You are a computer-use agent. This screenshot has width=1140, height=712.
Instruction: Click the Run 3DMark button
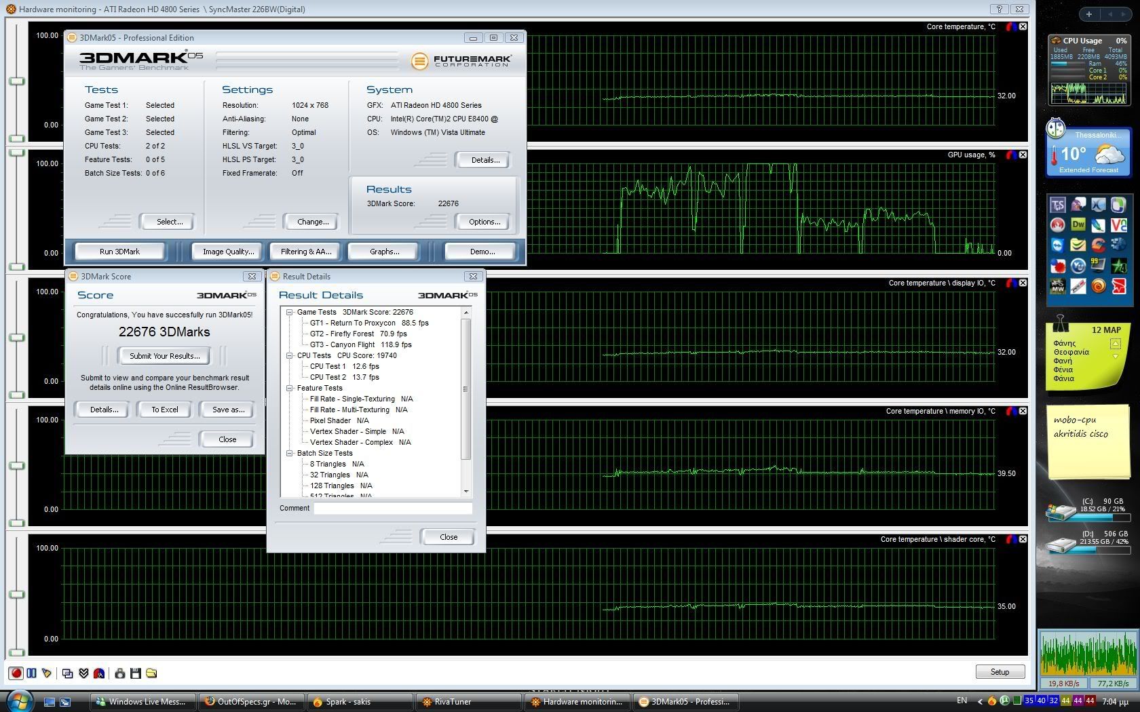pyautogui.click(x=119, y=252)
